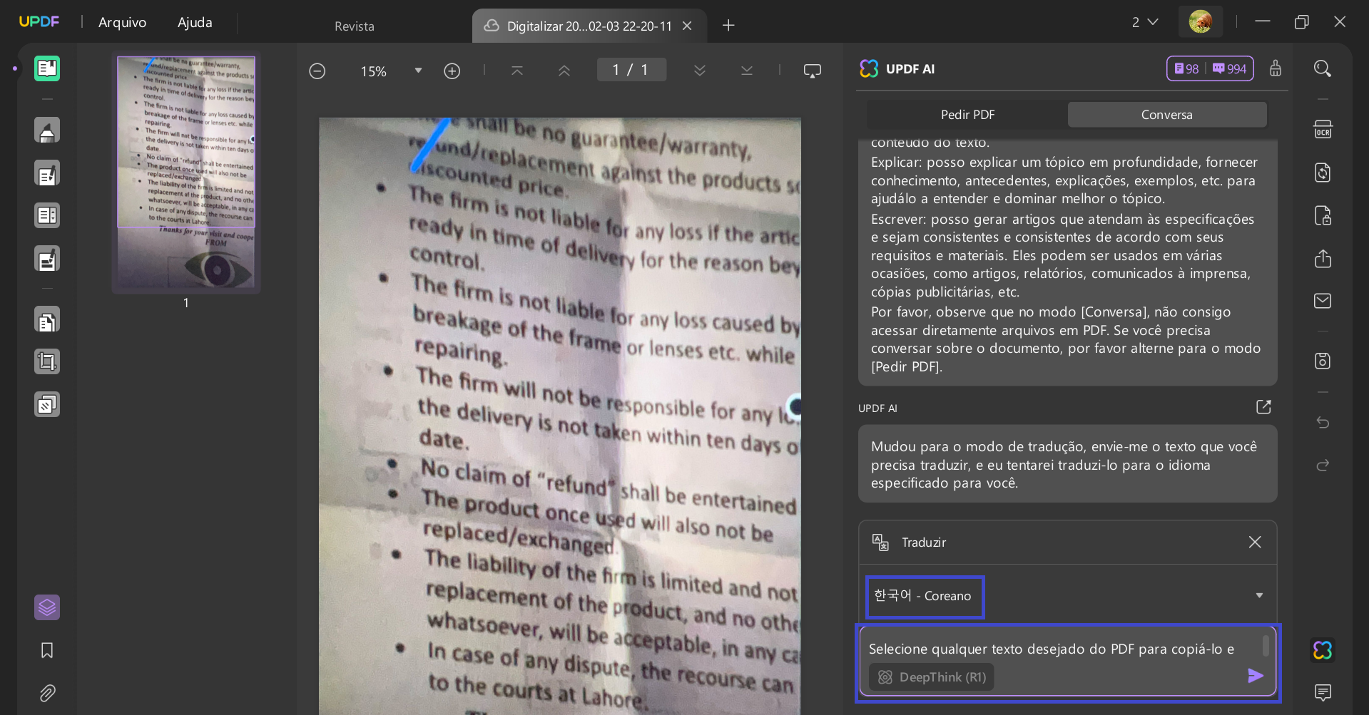Open a new tab with plus button
Image resolution: width=1369 pixels, height=715 pixels.
728,26
